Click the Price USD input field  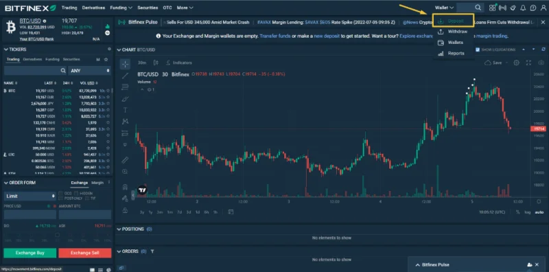click(30, 214)
